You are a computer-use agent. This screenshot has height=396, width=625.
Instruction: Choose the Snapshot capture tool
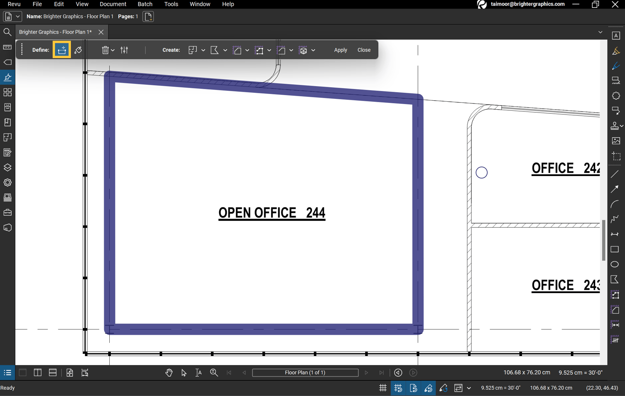[616, 156]
